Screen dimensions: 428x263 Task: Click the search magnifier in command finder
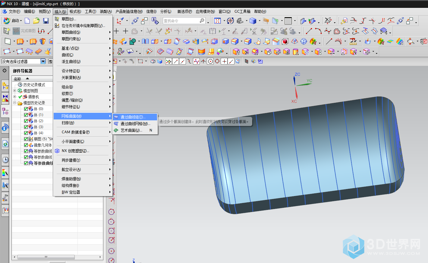click(202, 21)
